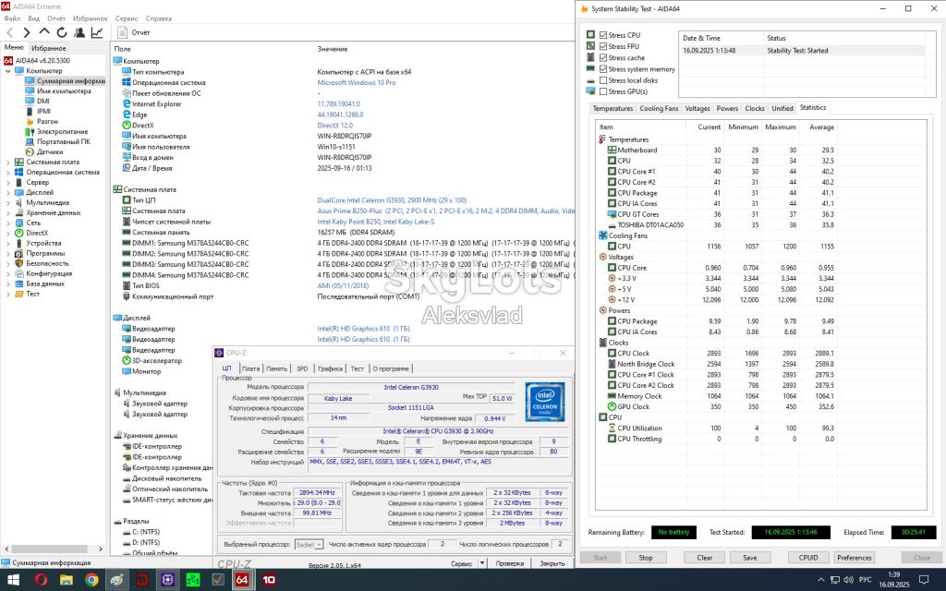Click the Отчёт report page icon
The image size is (946, 591).
click(x=123, y=32)
